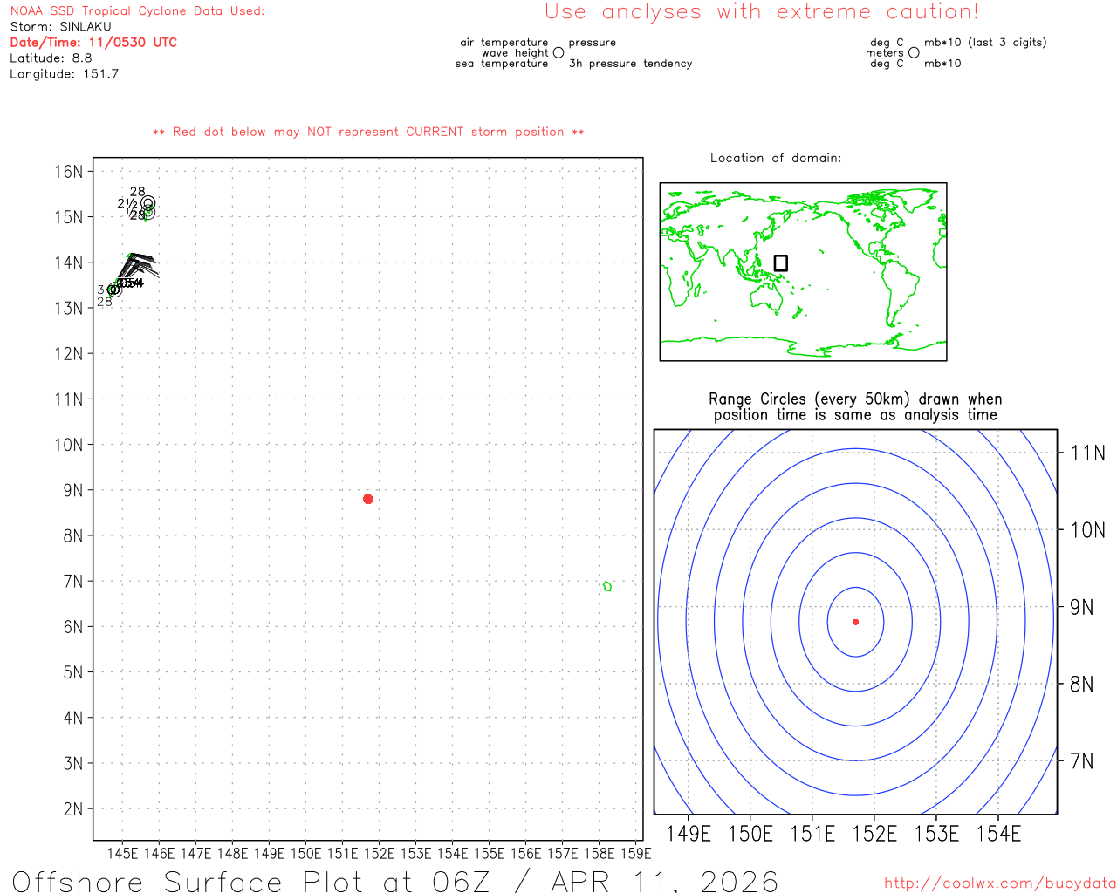Click the station circle near 15N 146E
The image size is (1117, 893).
tap(147, 203)
